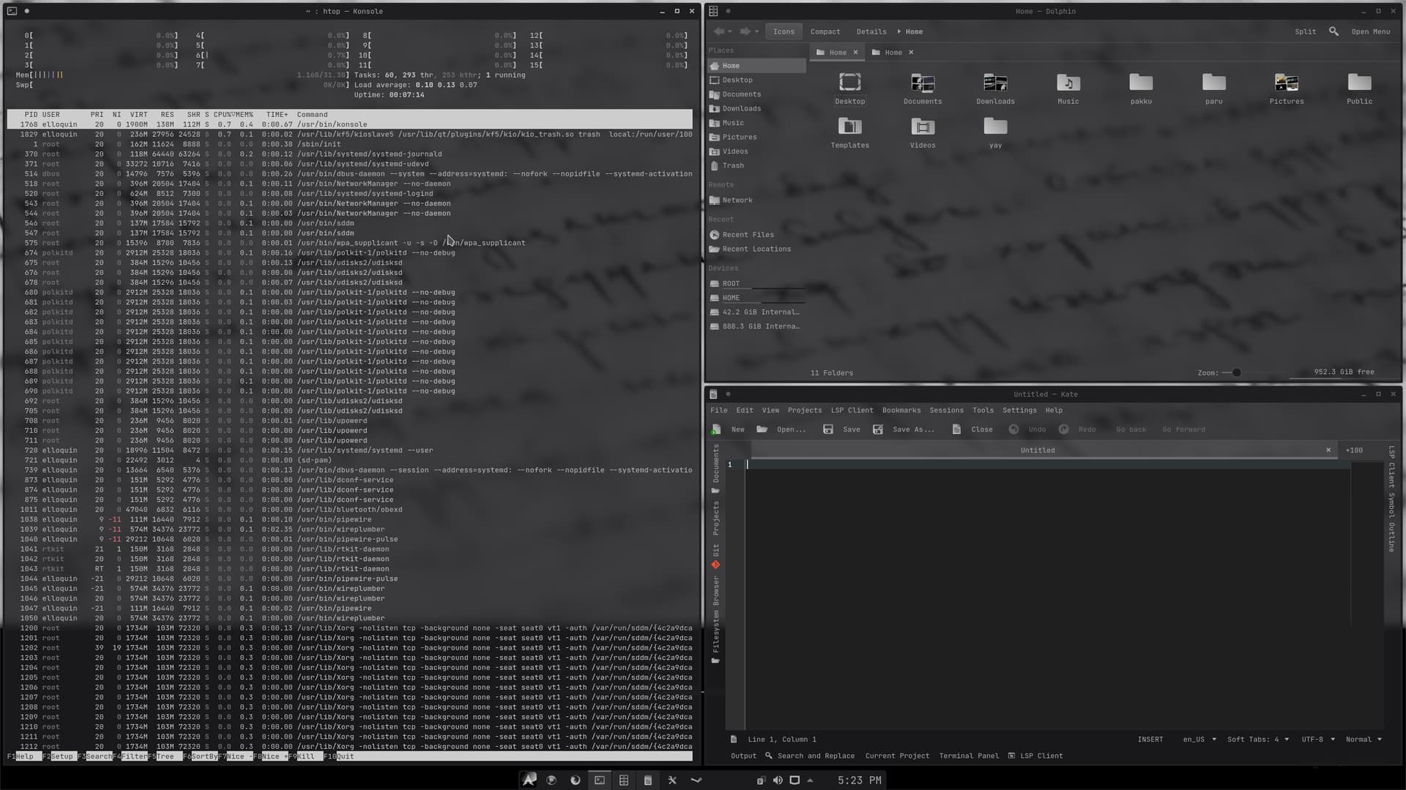Click the New document icon in Kate

tap(716, 429)
